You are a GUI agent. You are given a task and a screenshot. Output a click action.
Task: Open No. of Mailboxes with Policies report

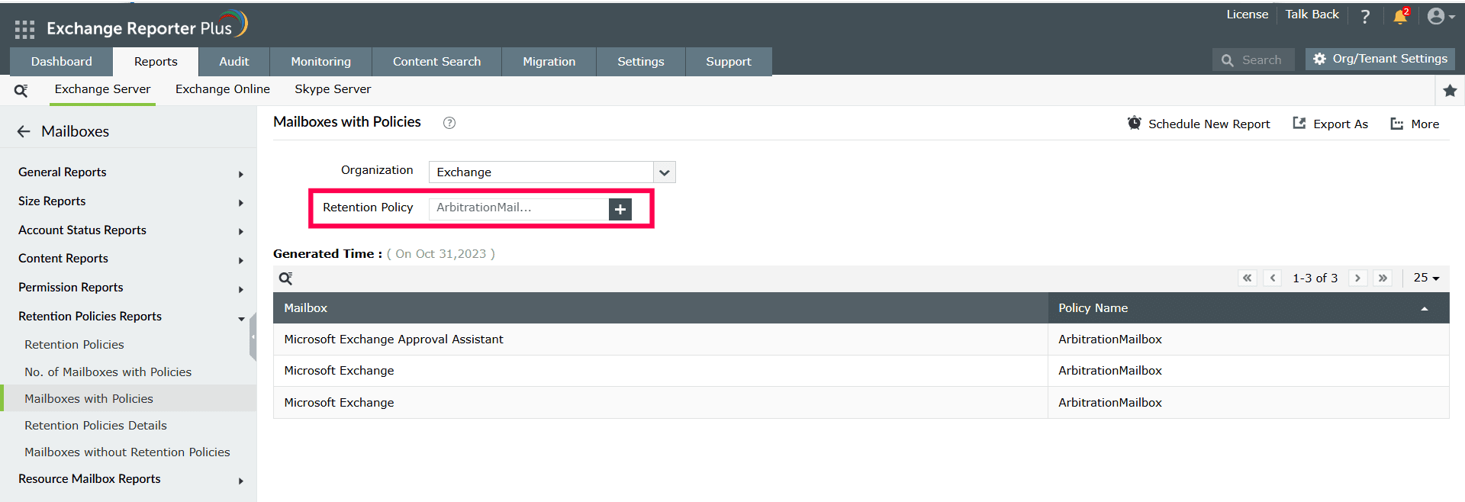coord(108,372)
